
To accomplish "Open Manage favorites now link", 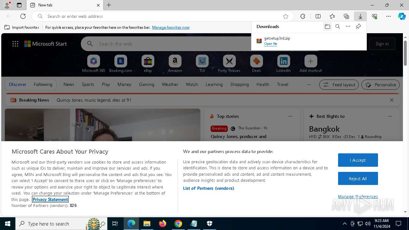I will [x=171, y=27].
